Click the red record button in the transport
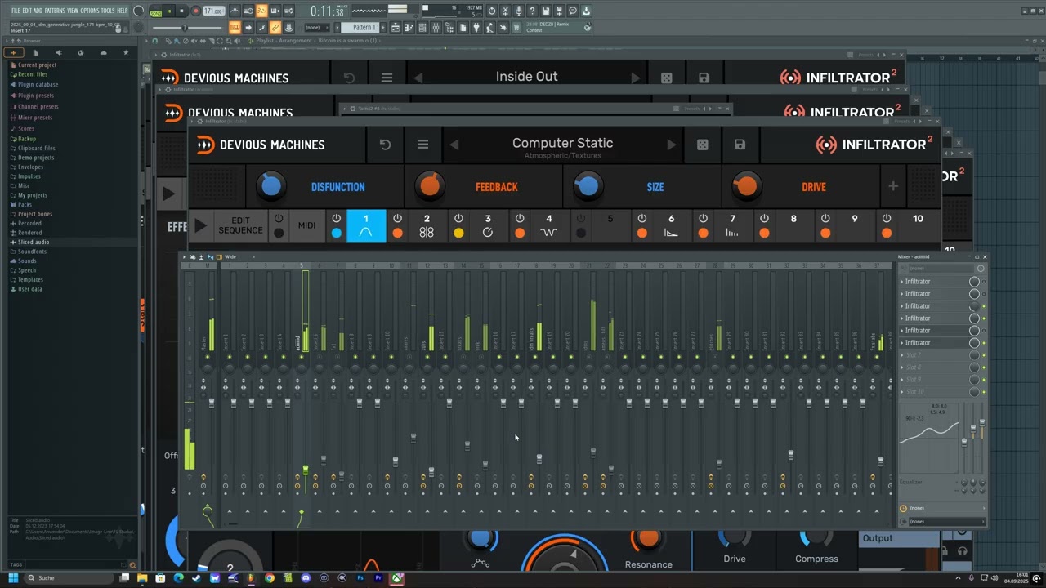The image size is (1046, 588). pos(195,11)
